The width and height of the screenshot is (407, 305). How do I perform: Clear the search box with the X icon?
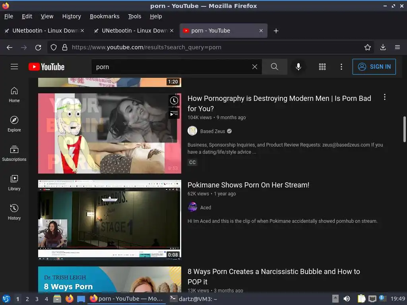click(255, 67)
